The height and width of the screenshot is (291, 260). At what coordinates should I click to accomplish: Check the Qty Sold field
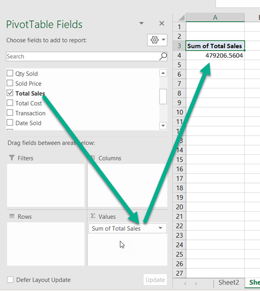(x=10, y=73)
